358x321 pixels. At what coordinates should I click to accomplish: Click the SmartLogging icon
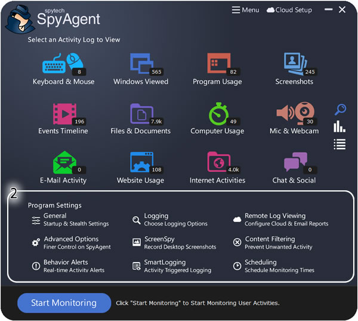pos(137,266)
